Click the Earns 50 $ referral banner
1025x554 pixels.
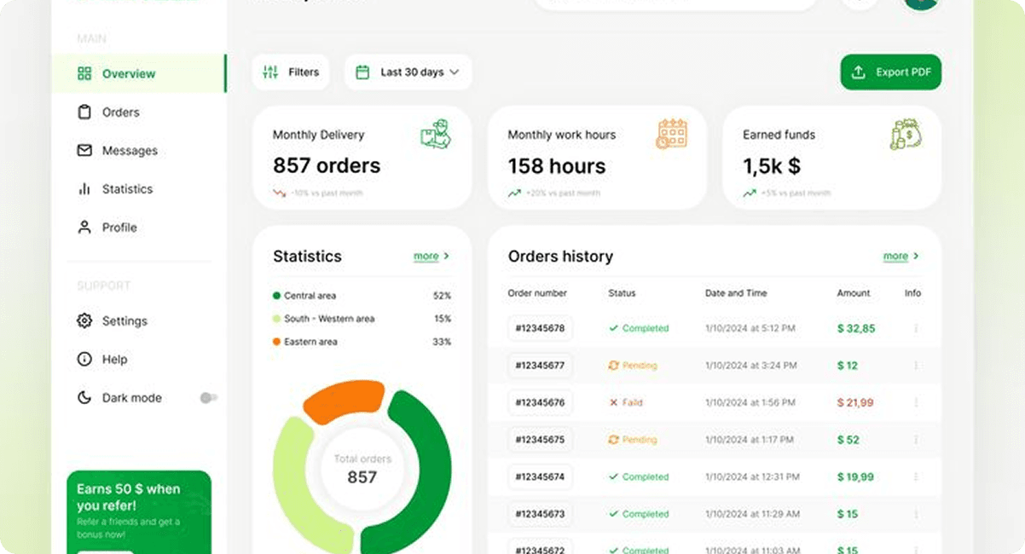(139, 512)
